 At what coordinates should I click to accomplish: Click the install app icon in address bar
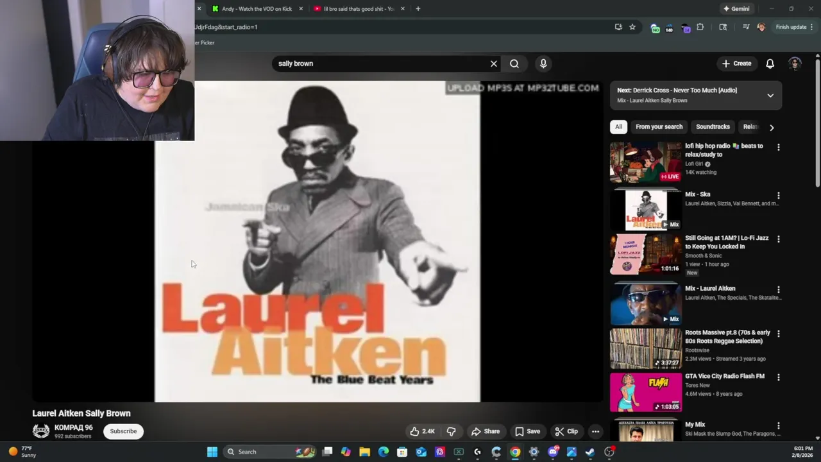coord(618,27)
